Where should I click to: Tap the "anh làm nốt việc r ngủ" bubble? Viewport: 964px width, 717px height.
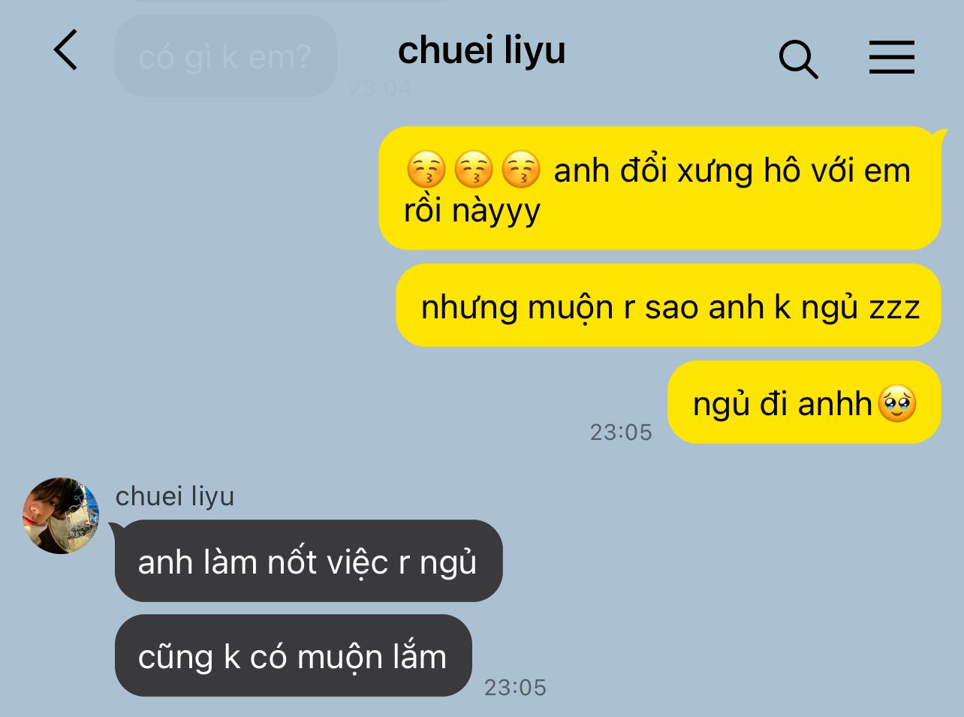pos(309,561)
